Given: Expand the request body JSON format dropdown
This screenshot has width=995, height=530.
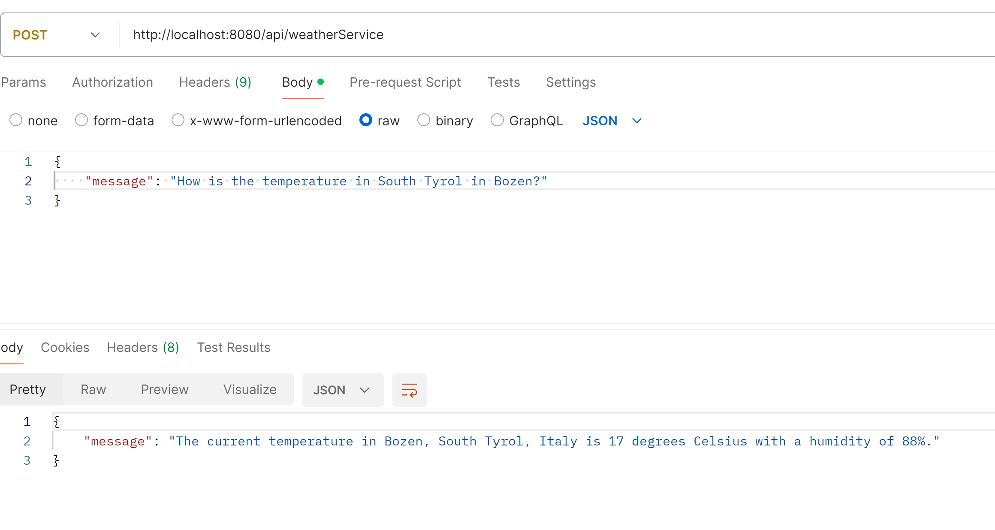Looking at the screenshot, I should [x=612, y=121].
